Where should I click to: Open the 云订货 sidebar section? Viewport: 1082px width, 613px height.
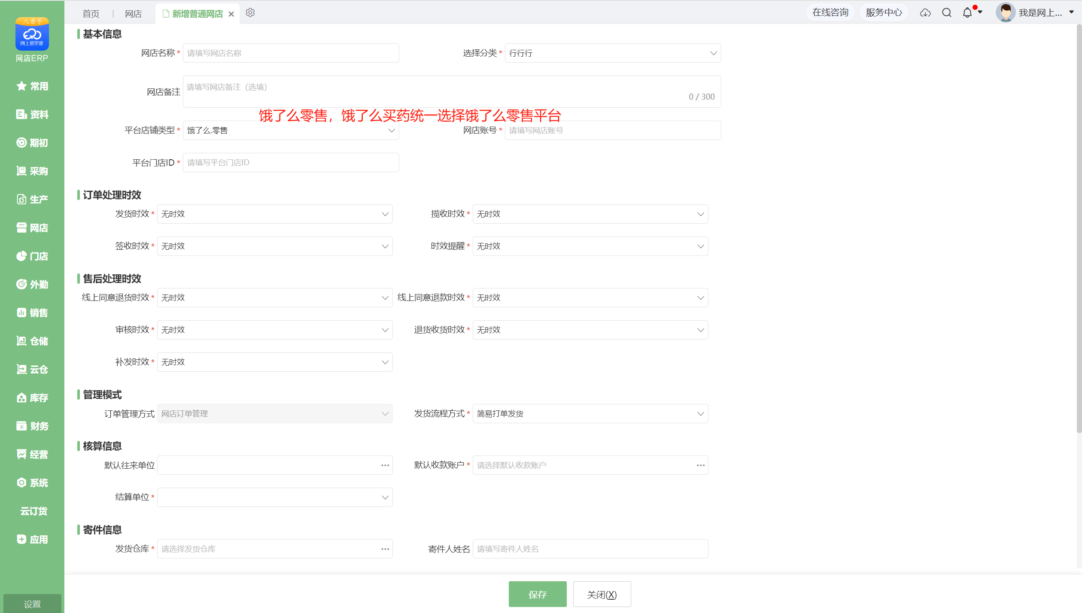33,511
